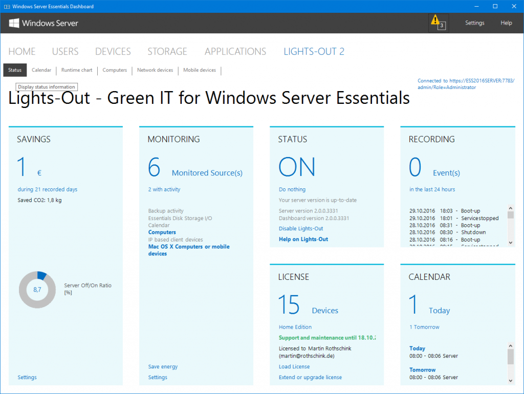Open the DEVICES section
The height and width of the screenshot is (394, 524).
113,52
